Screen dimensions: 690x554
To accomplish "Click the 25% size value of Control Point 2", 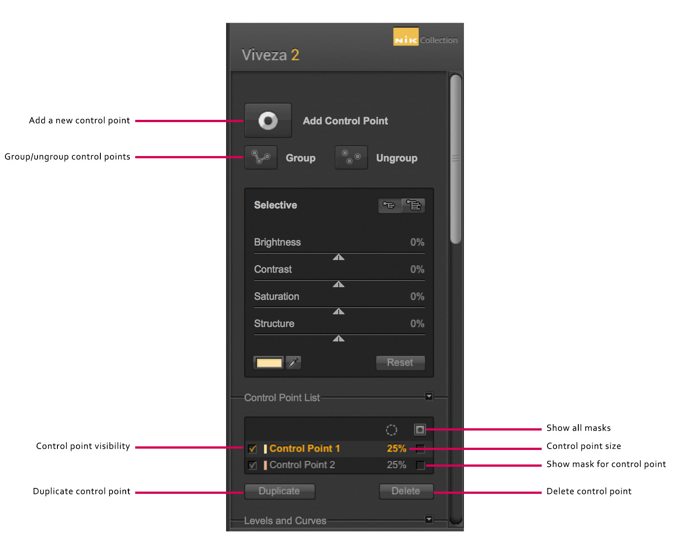I will pos(397,465).
